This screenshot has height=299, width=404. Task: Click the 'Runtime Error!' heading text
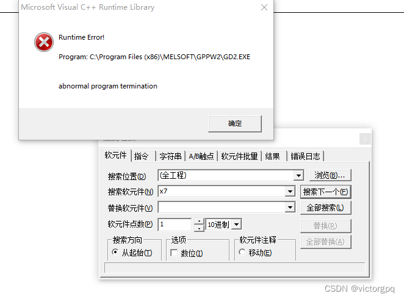point(81,37)
